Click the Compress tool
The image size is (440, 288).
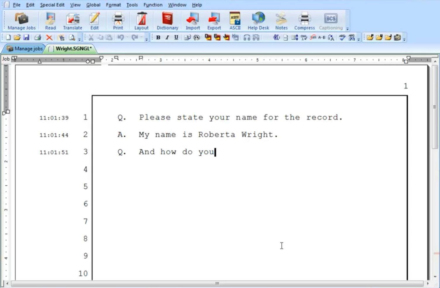tap(304, 20)
